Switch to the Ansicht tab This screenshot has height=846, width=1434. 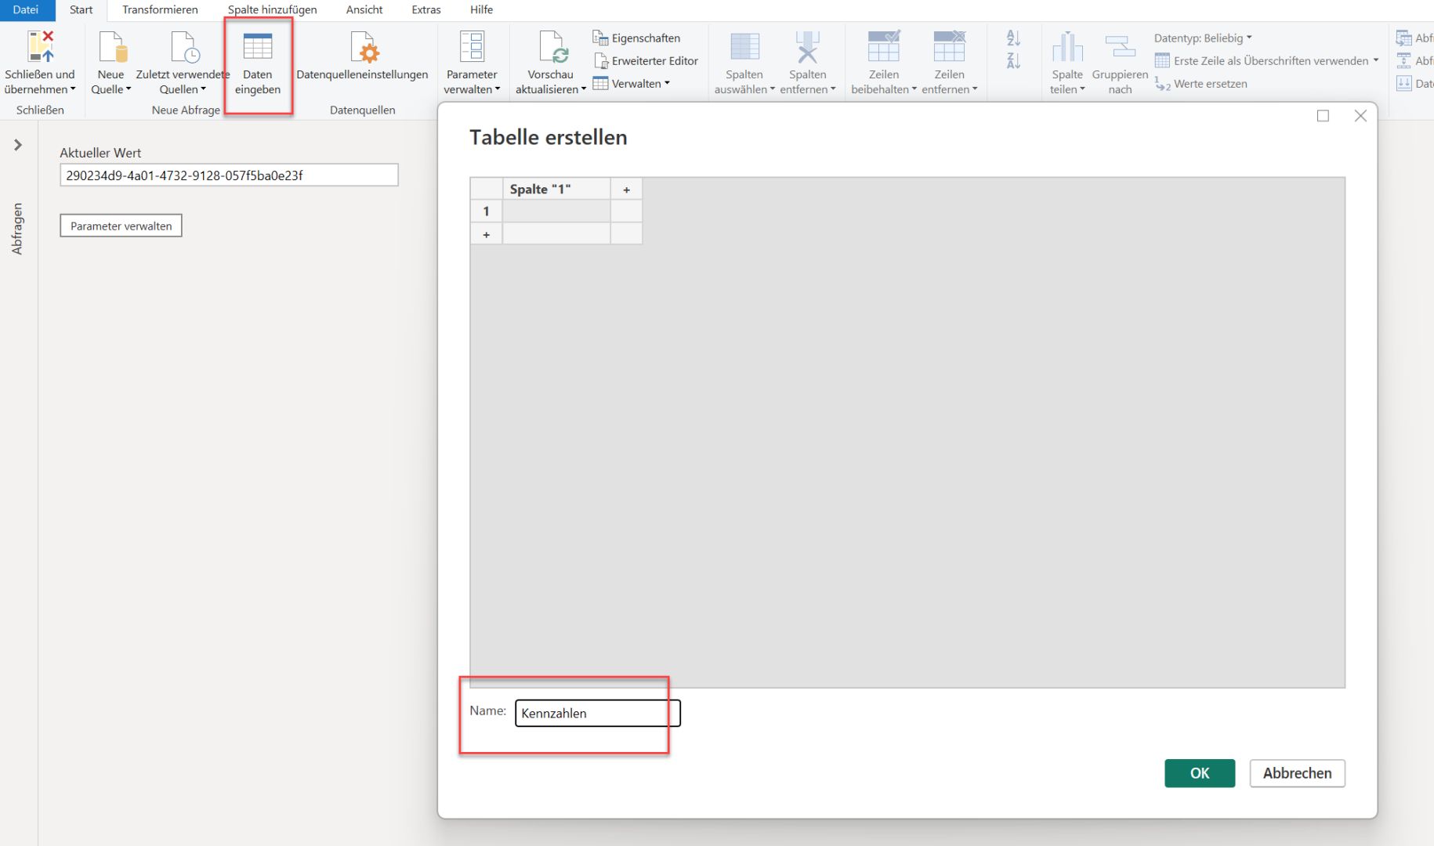[364, 10]
